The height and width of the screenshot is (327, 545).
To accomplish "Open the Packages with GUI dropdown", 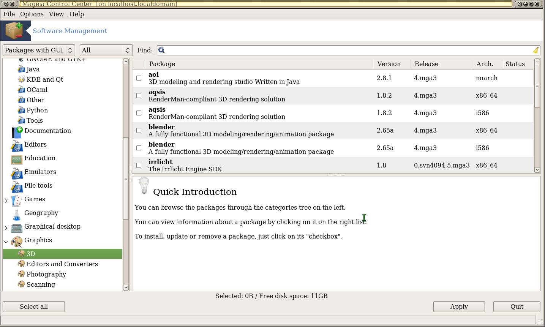I will pyautogui.click(x=39, y=50).
